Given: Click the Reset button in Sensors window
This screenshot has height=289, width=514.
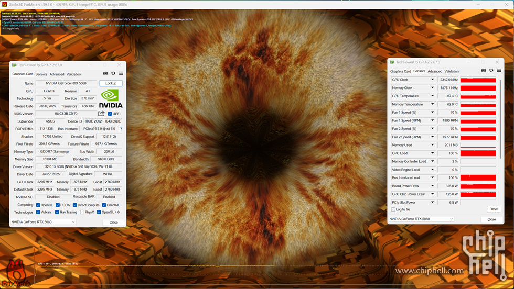Looking at the screenshot, I should (494, 209).
